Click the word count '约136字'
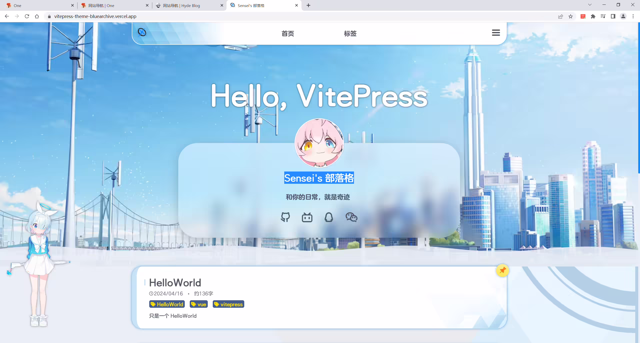 [204, 293]
